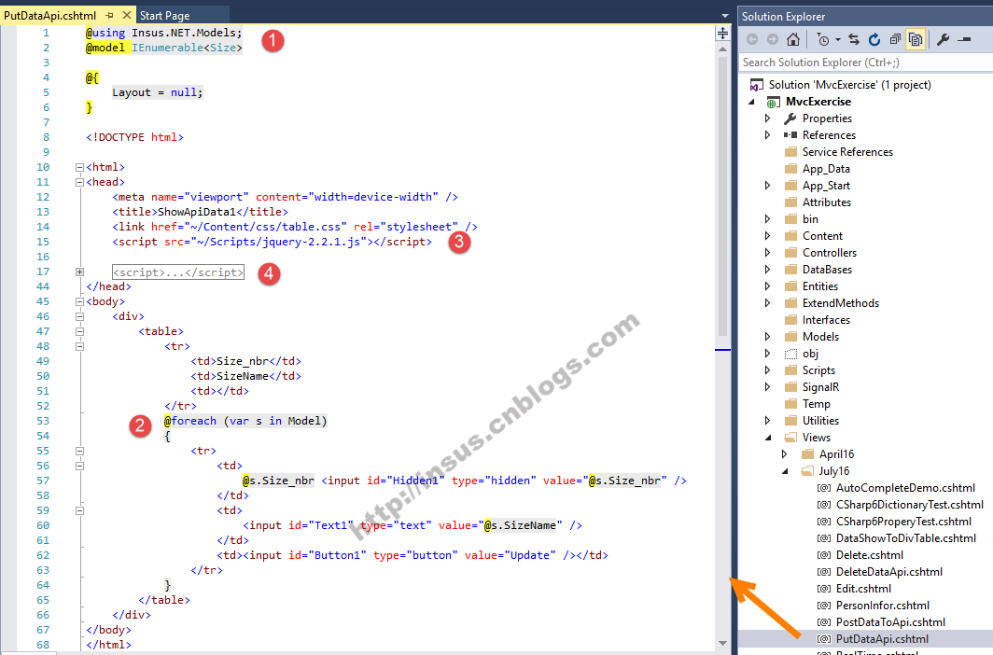993x655 pixels.
Task: Click the DataBases folder icon
Action: 790,270
